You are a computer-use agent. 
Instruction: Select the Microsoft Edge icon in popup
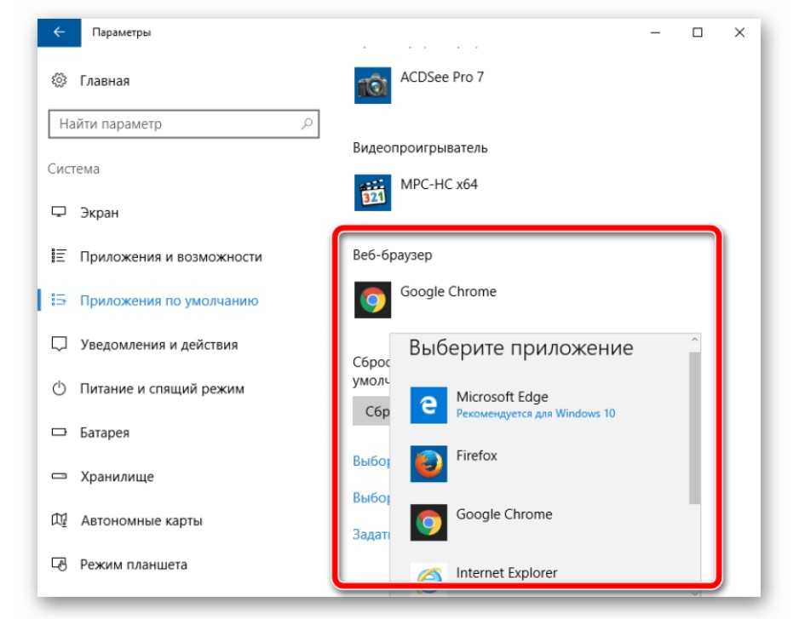(428, 405)
